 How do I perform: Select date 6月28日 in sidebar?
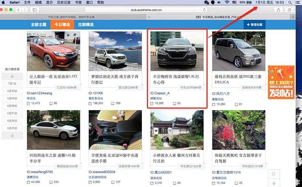[12, 106]
